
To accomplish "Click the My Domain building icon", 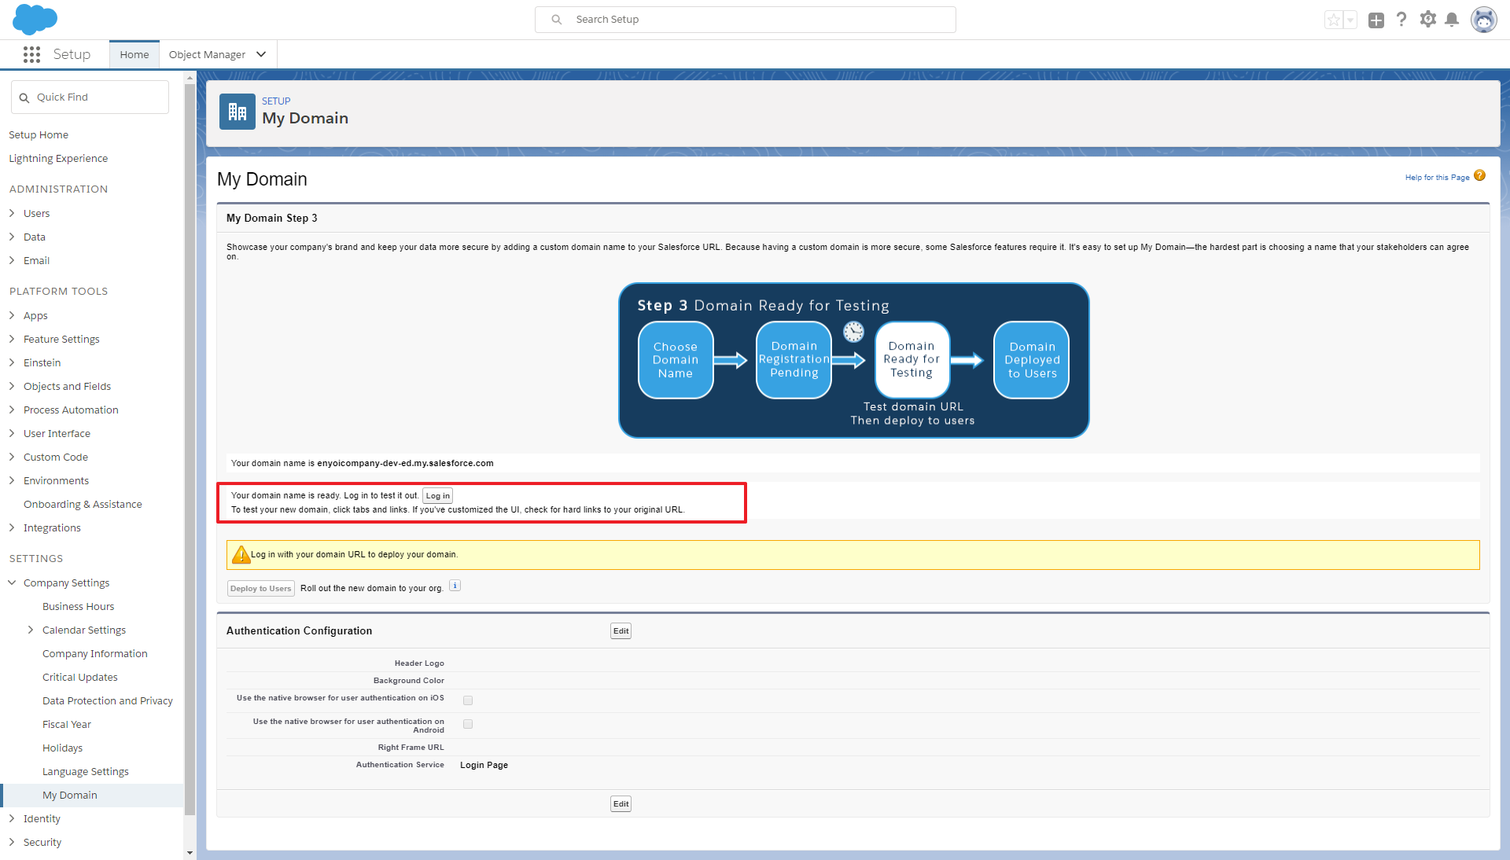I will point(238,112).
